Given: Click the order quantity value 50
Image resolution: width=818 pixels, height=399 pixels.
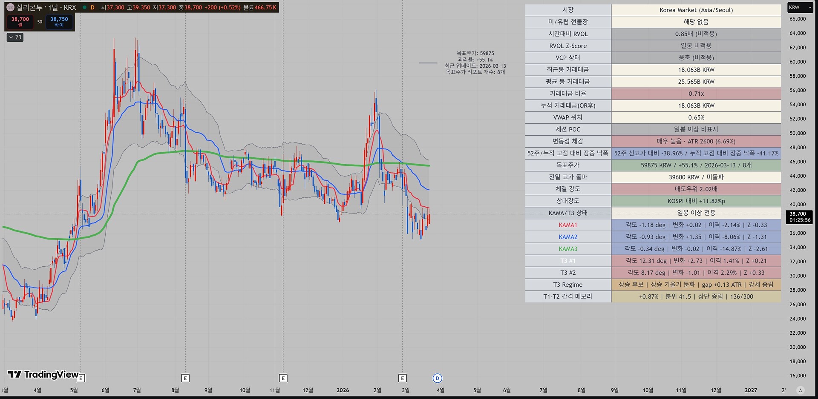Looking at the screenshot, I should point(40,22).
